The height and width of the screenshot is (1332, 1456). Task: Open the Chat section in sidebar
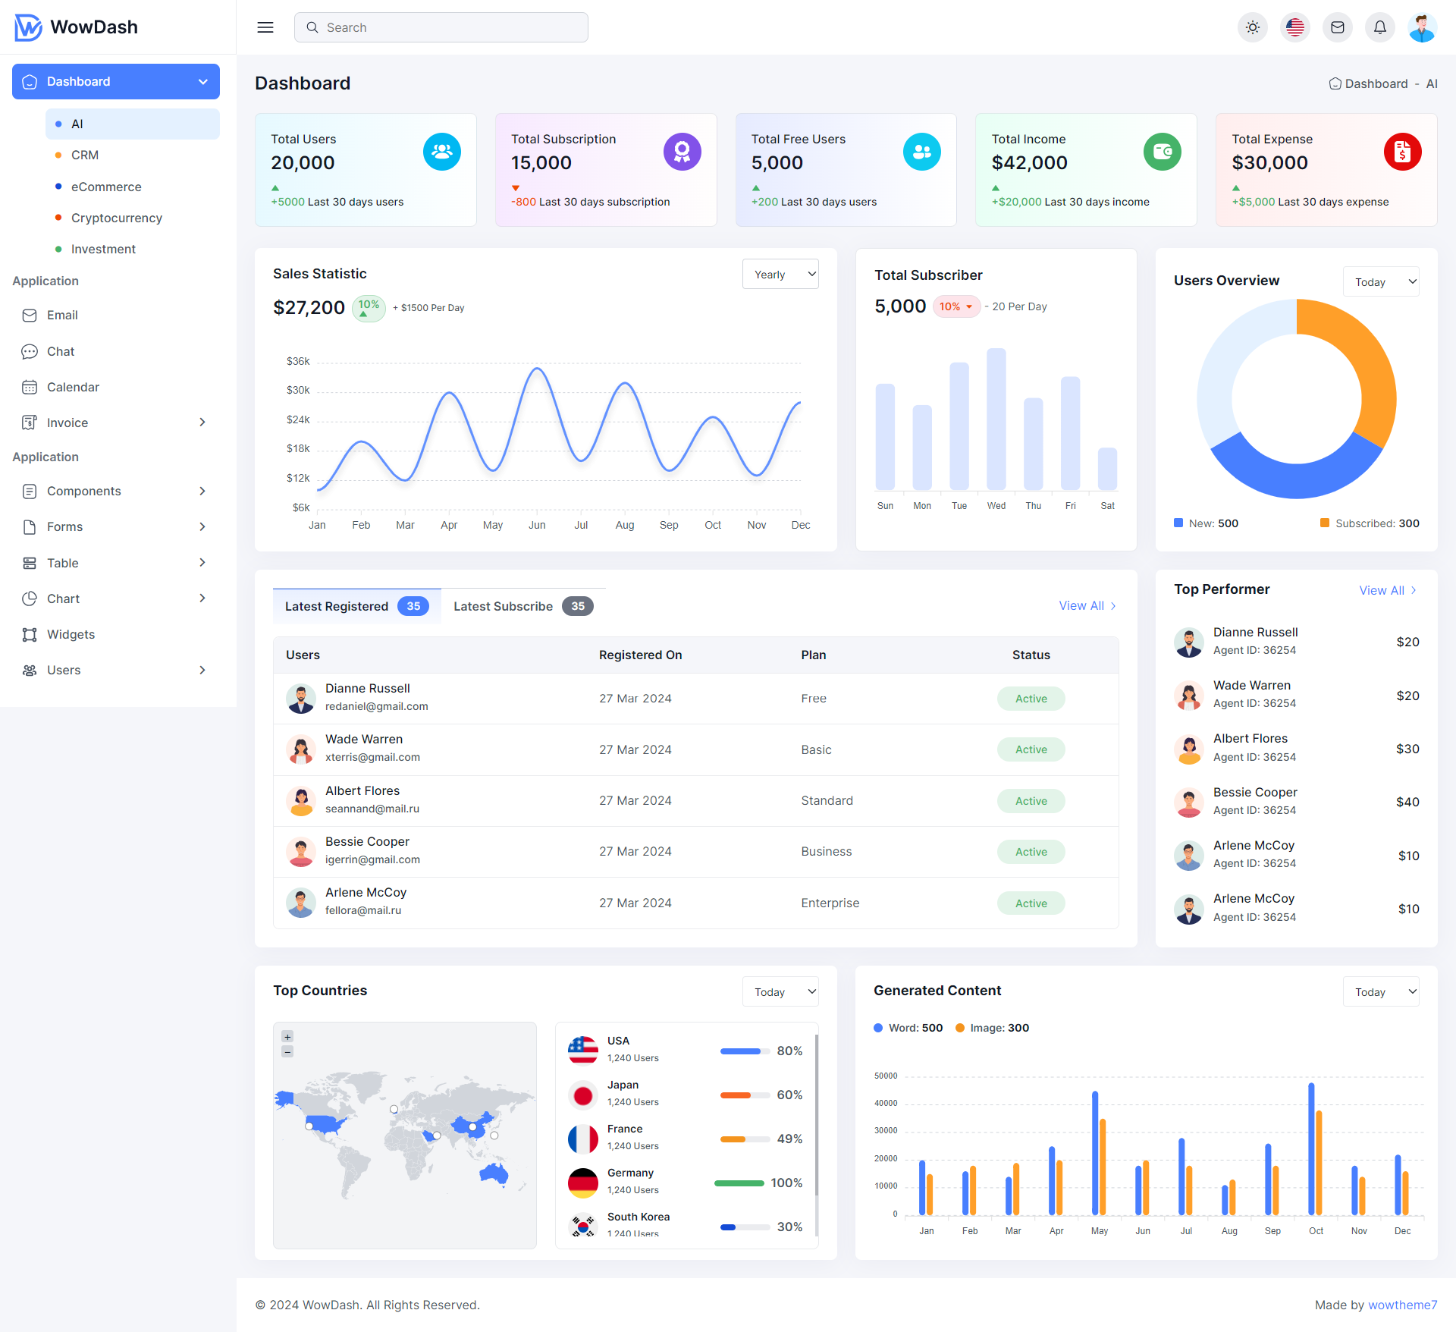61,351
